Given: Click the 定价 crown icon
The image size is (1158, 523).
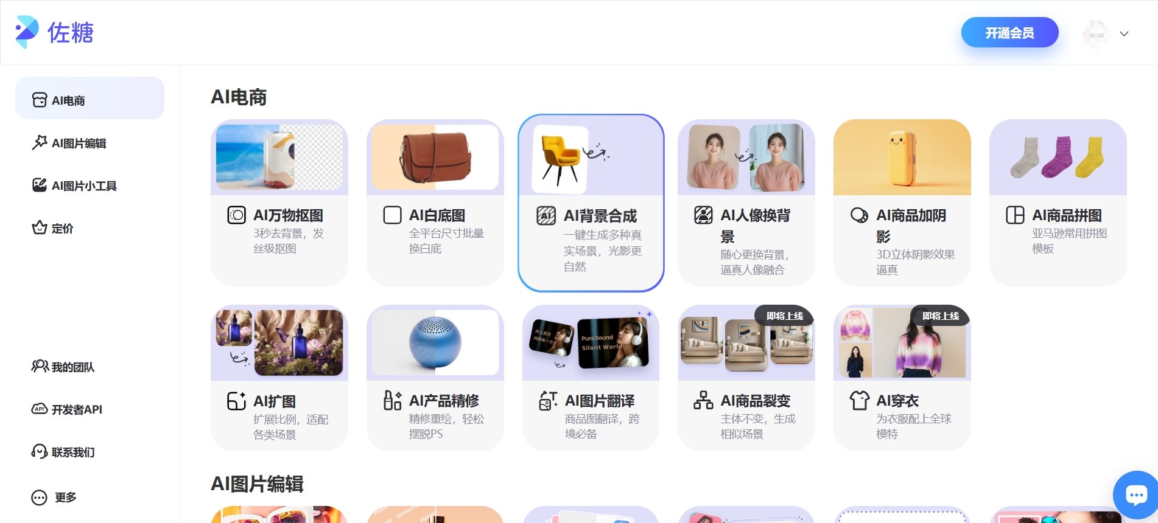Looking at the screenshot, I should click(40, 227).
